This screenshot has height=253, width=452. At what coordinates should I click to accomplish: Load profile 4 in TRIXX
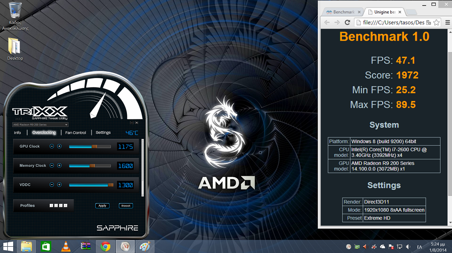point(65,206)
